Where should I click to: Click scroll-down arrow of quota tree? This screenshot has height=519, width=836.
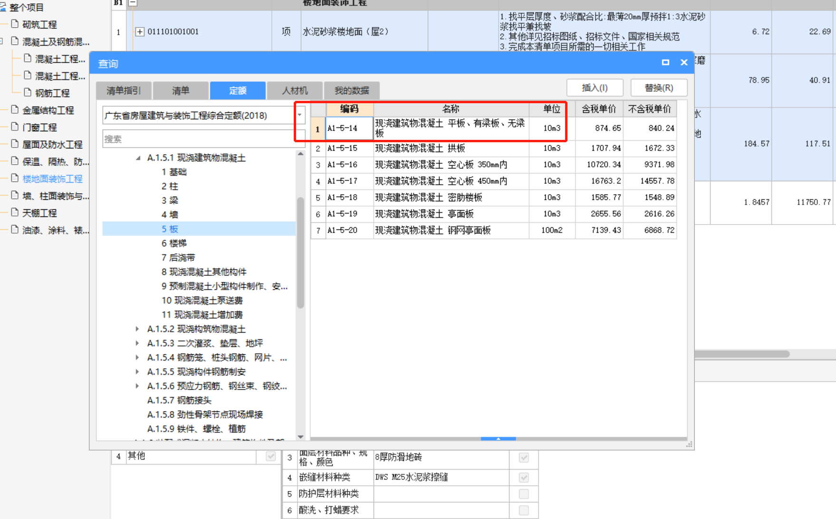point(300,437)
